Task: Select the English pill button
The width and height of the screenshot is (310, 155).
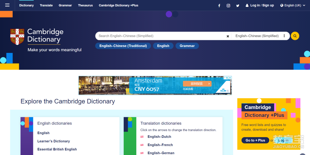Action: point(163,46)
